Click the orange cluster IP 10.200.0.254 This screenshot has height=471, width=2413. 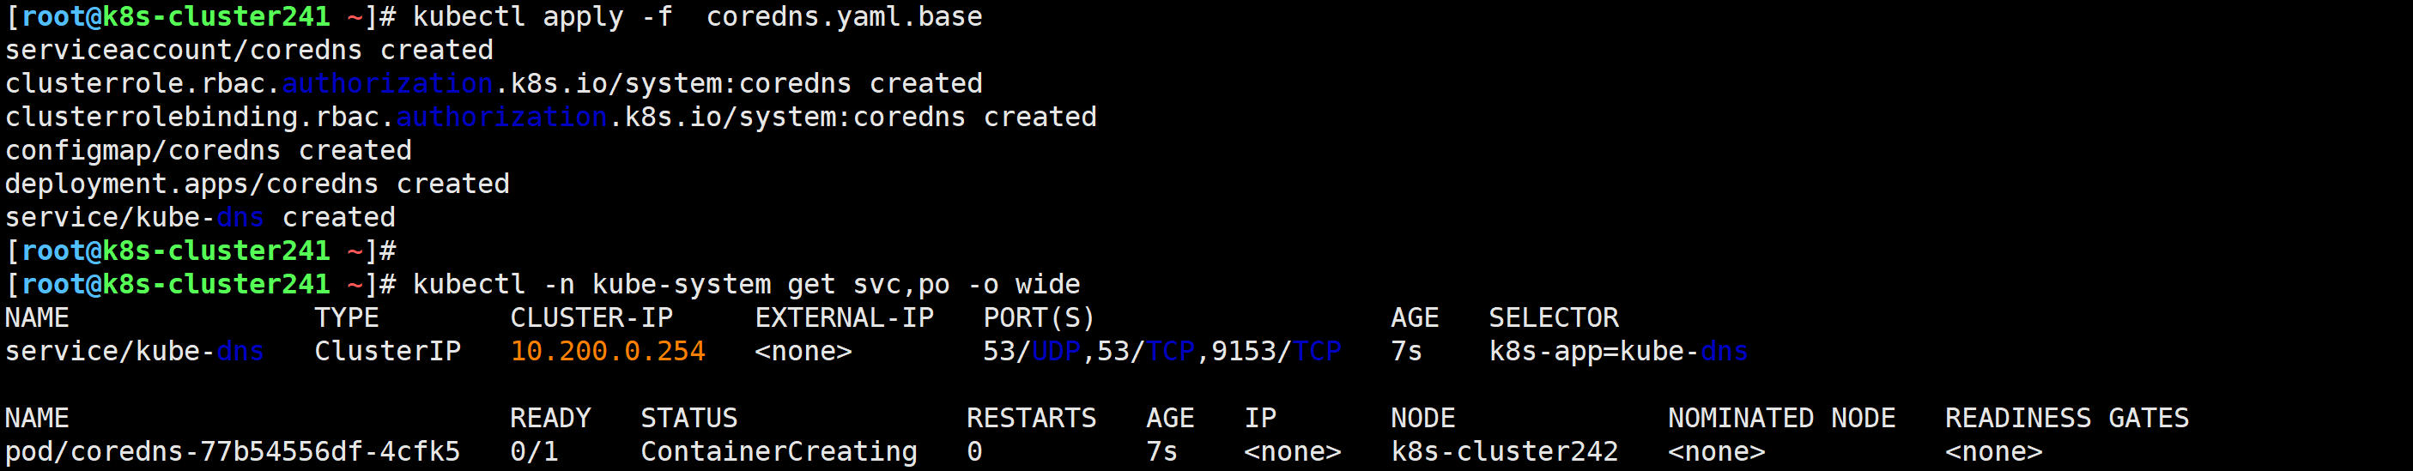coord(607,351)
